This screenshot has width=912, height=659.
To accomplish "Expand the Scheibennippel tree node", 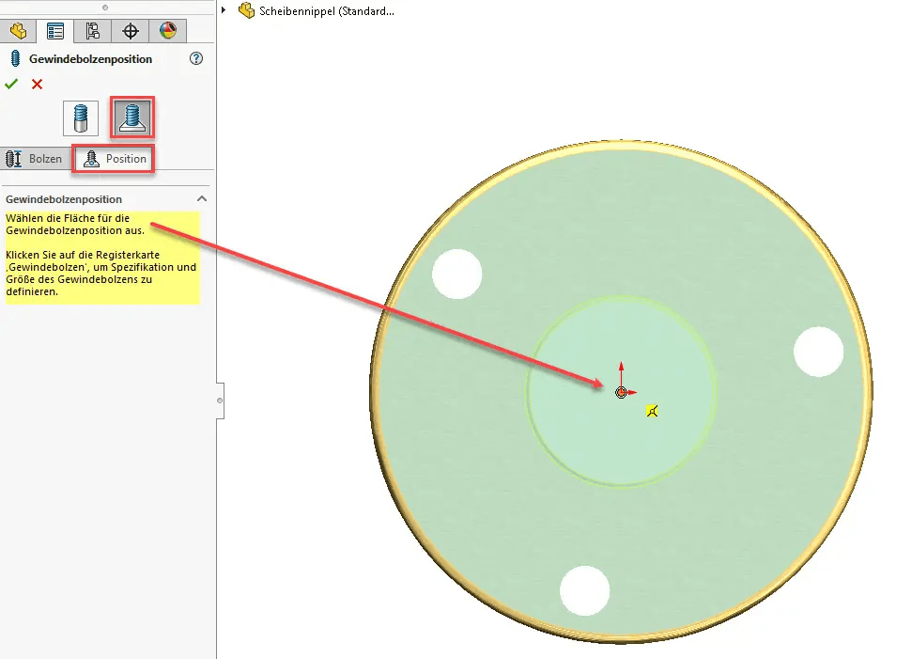I will point(224,11).
